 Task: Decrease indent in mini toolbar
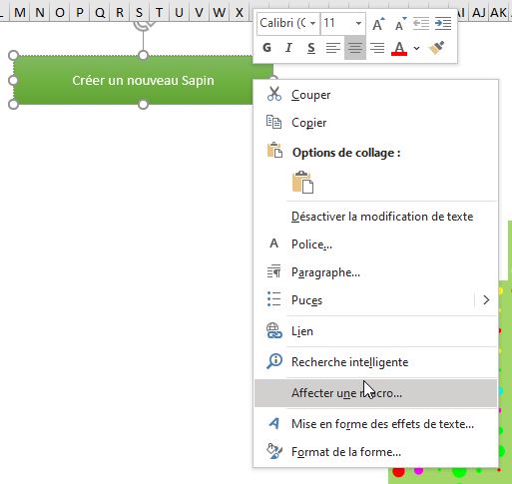(x=421, y=24)
